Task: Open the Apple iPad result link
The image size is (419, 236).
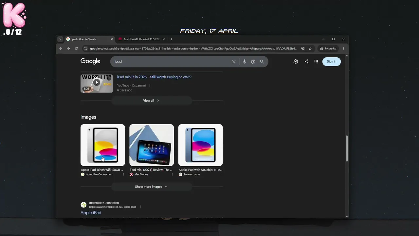Action: point(91,213)
